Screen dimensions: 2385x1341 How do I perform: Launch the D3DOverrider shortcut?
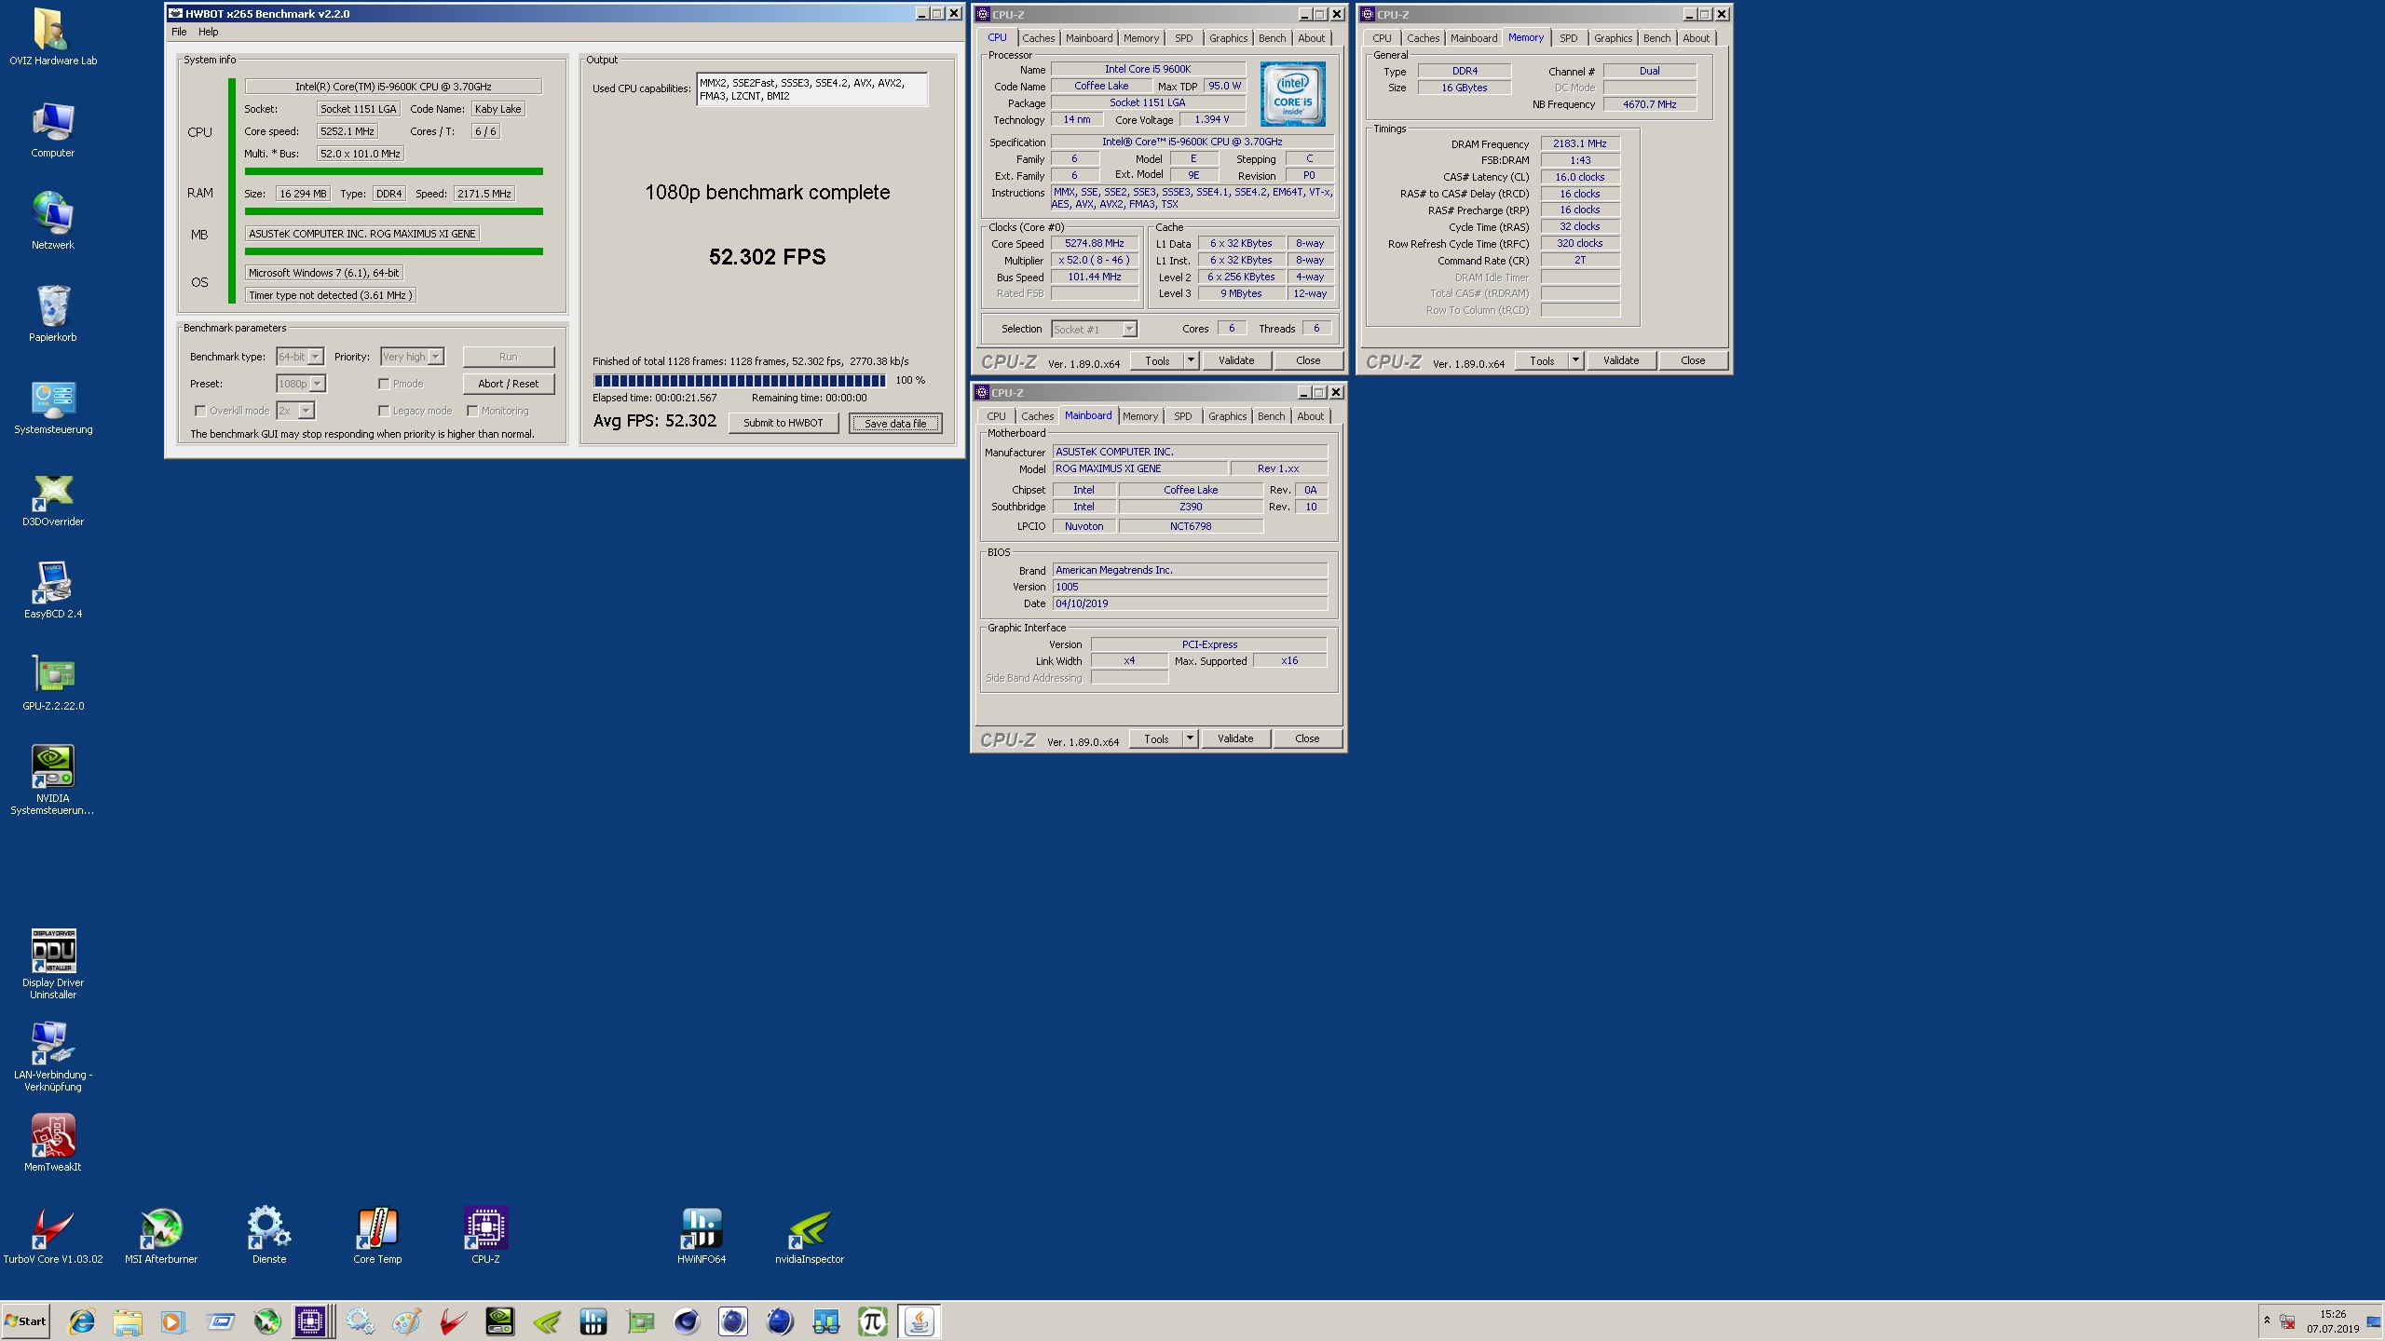click(52, 498)
